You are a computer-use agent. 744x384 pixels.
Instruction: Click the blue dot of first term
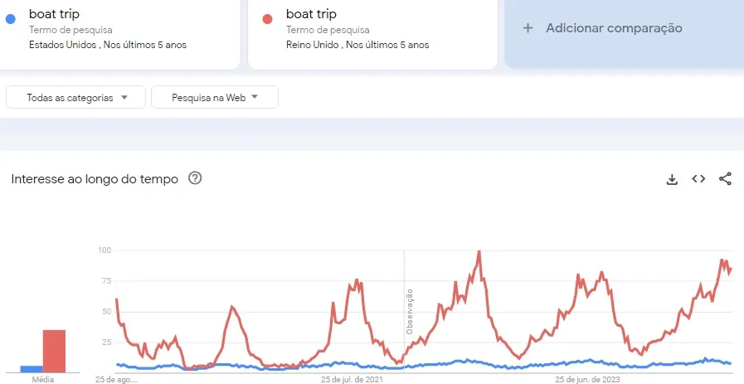[x=11, y=20]
